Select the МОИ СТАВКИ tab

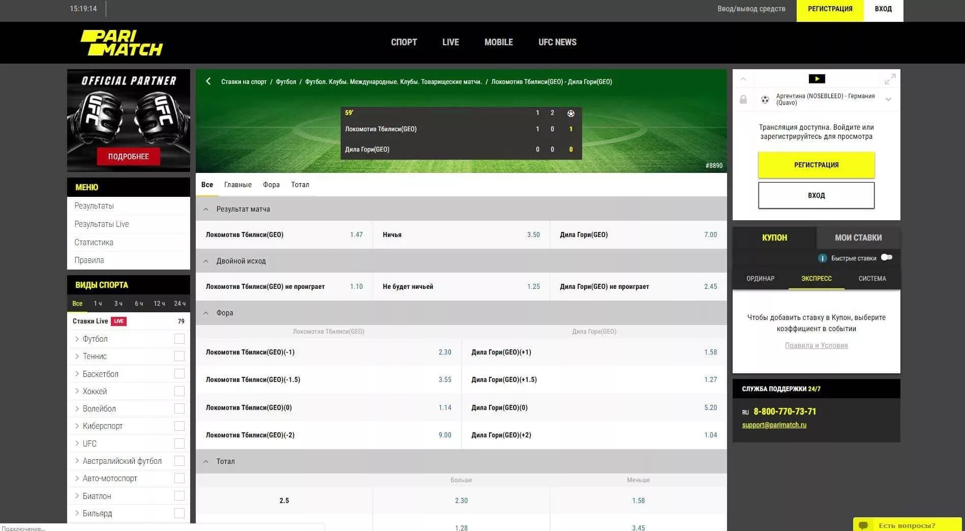coord(858,238)
